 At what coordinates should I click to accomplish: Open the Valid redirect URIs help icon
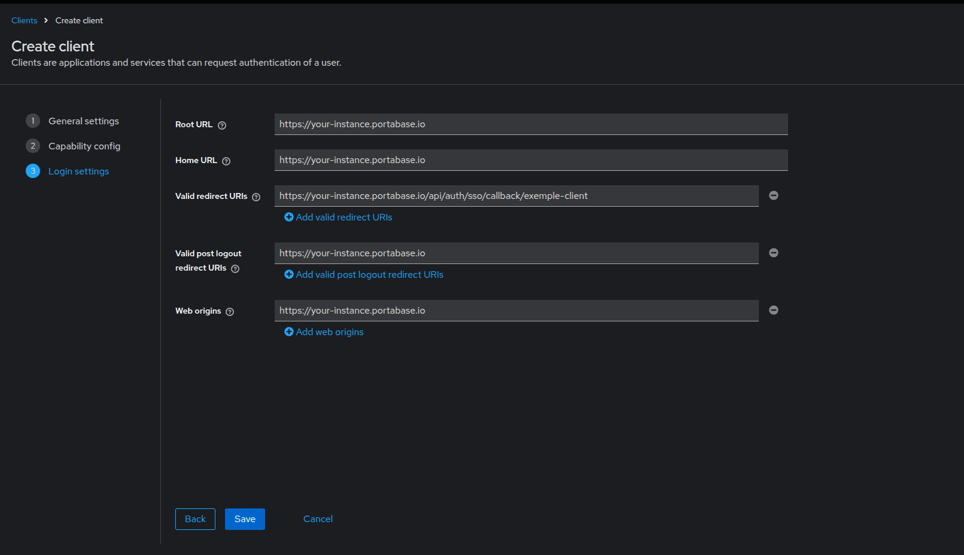(256, 197)
